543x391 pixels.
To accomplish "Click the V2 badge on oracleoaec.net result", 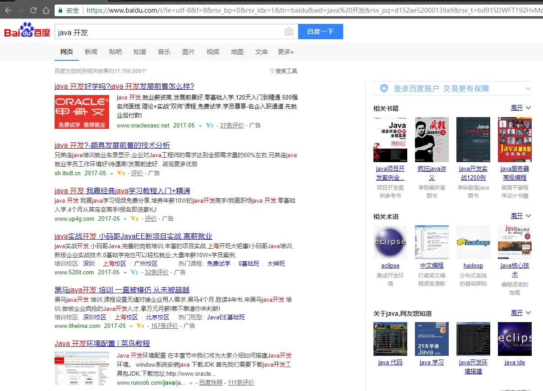I will pyautogui.click(x=210, y=125).
